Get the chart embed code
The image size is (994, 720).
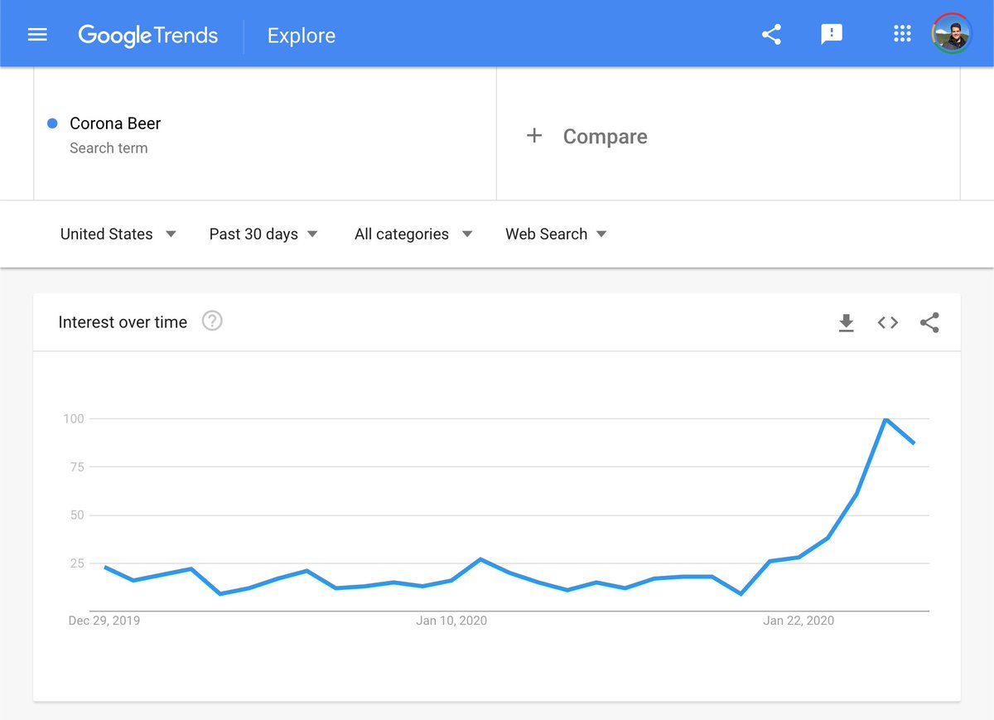tap(888, 322)
